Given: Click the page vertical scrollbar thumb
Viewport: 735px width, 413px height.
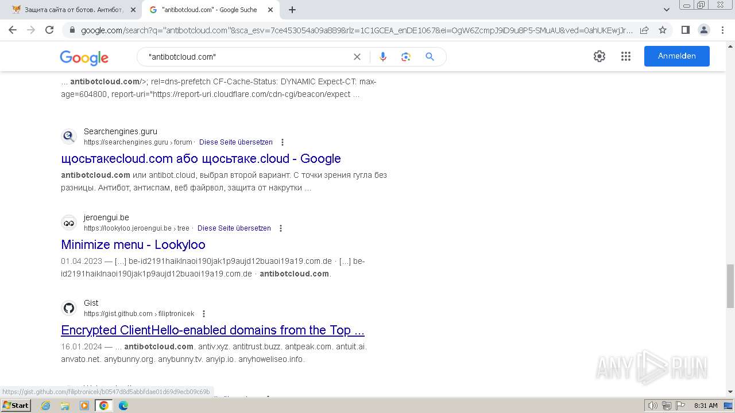Looking at the screenshot, I should pos(730,286).
